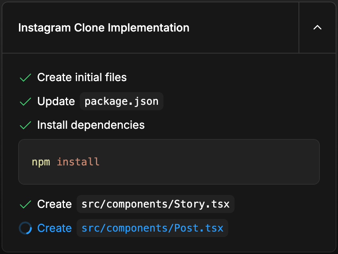Image resolution: width=338 pixels, height=254 pixels.
Task: Click the white Create label for Story.tsx
Action: tap(54, 204)
